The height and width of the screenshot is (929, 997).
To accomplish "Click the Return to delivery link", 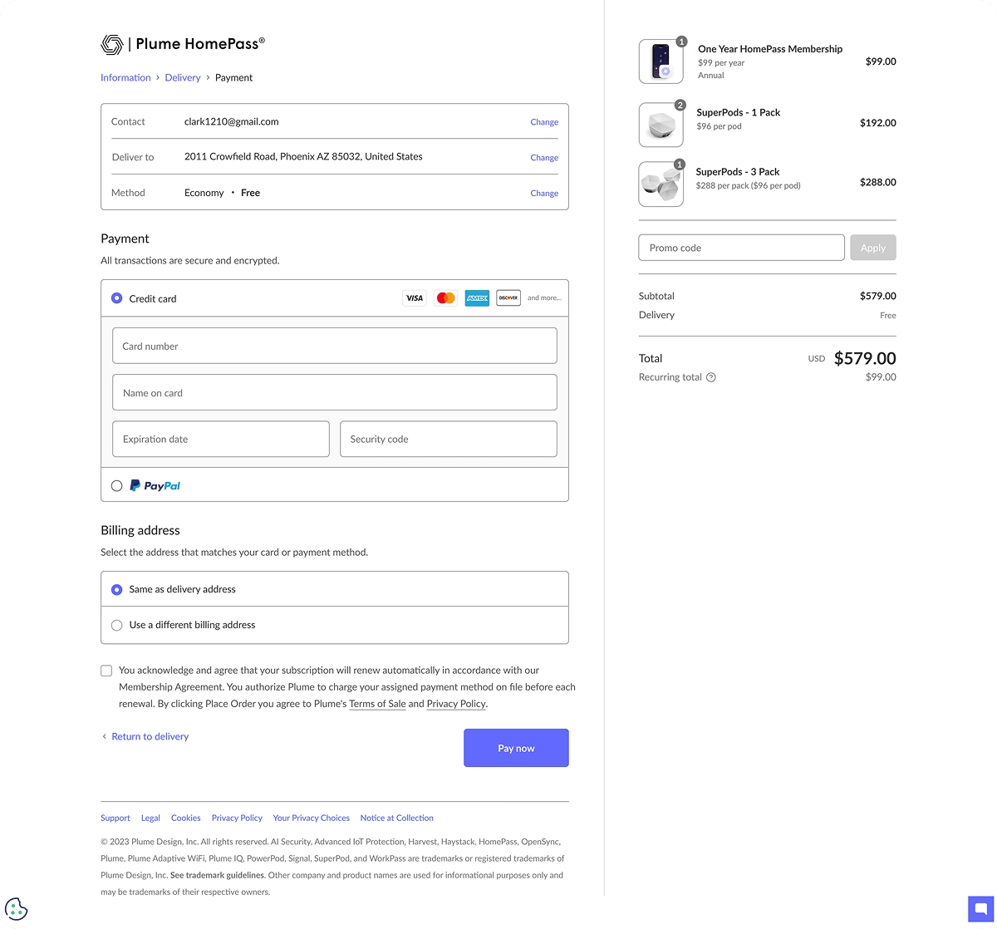I will (x=150, y=737).
